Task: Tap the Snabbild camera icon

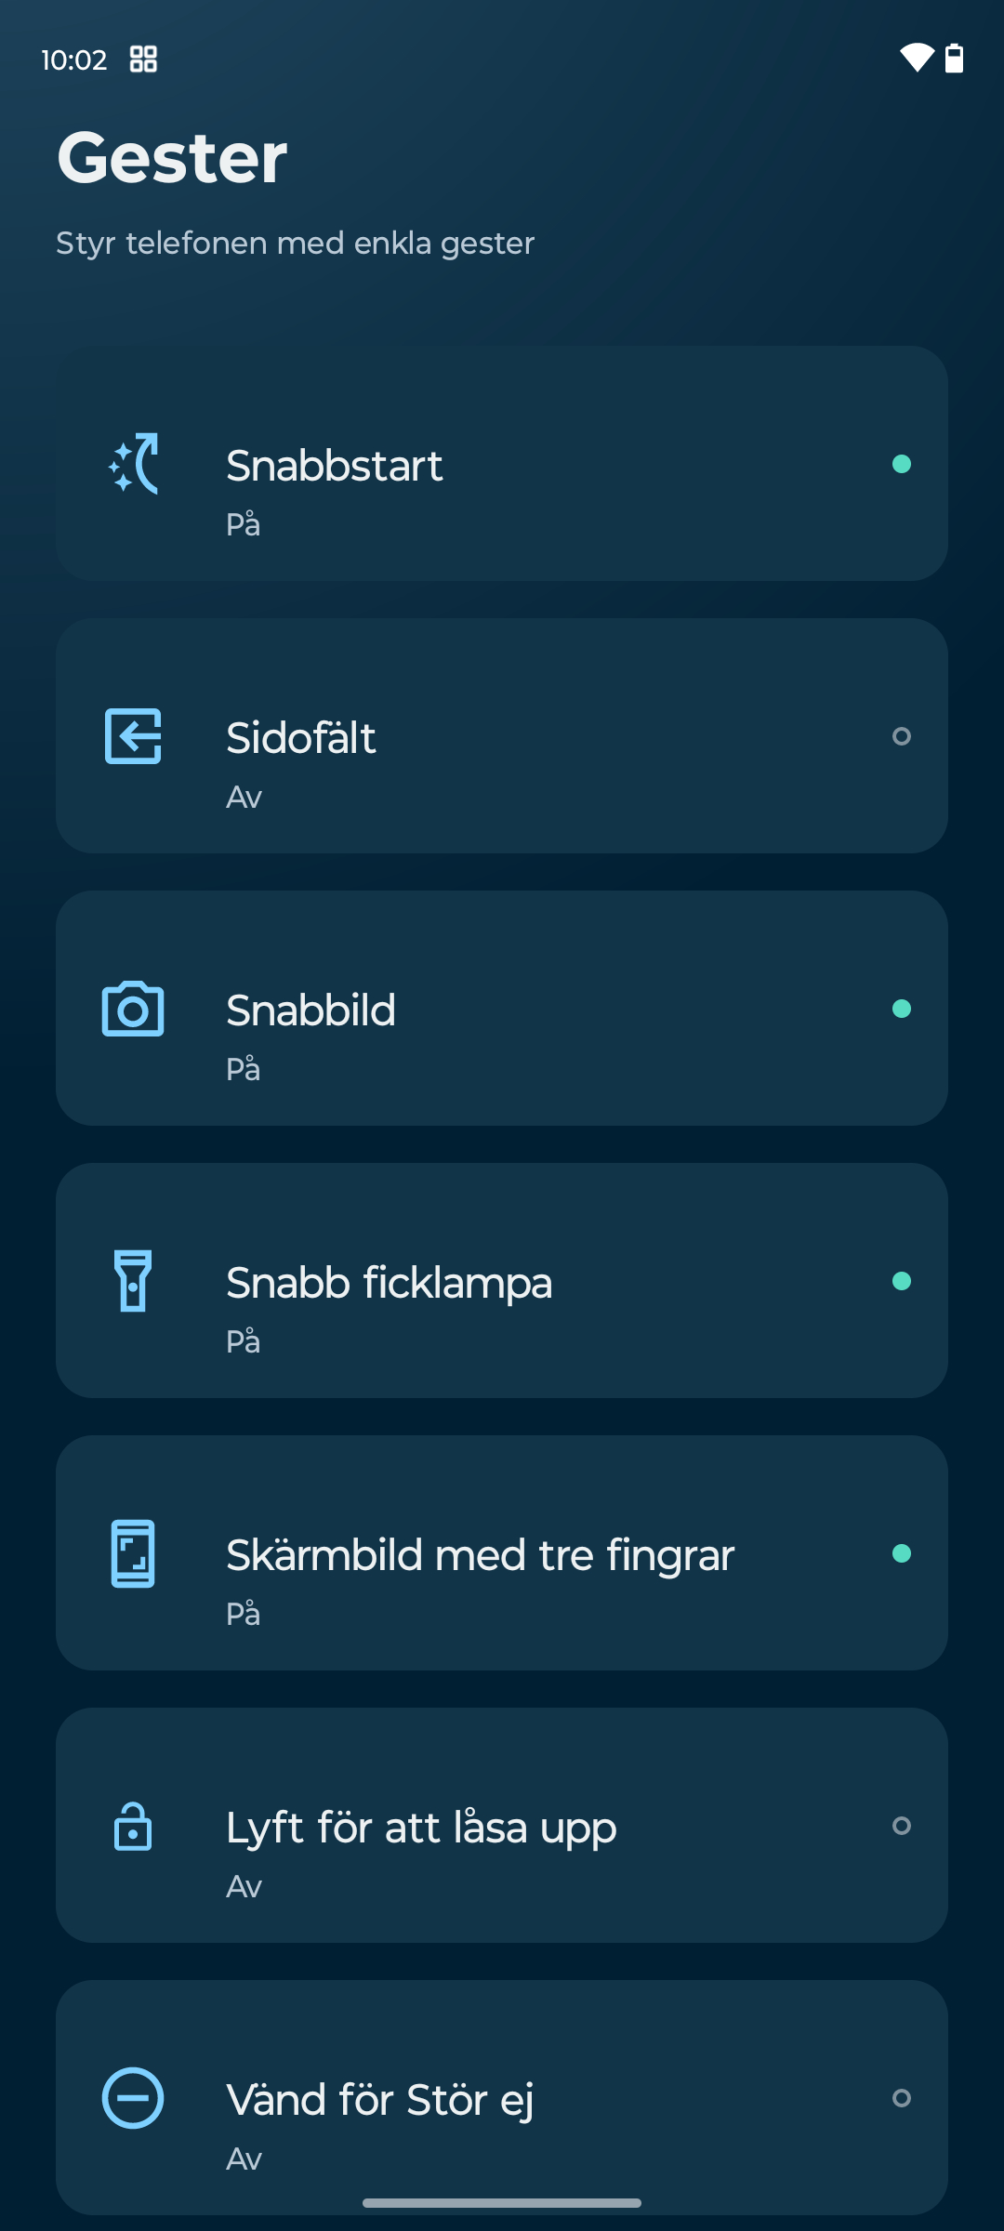Action: coord(133,1009)
